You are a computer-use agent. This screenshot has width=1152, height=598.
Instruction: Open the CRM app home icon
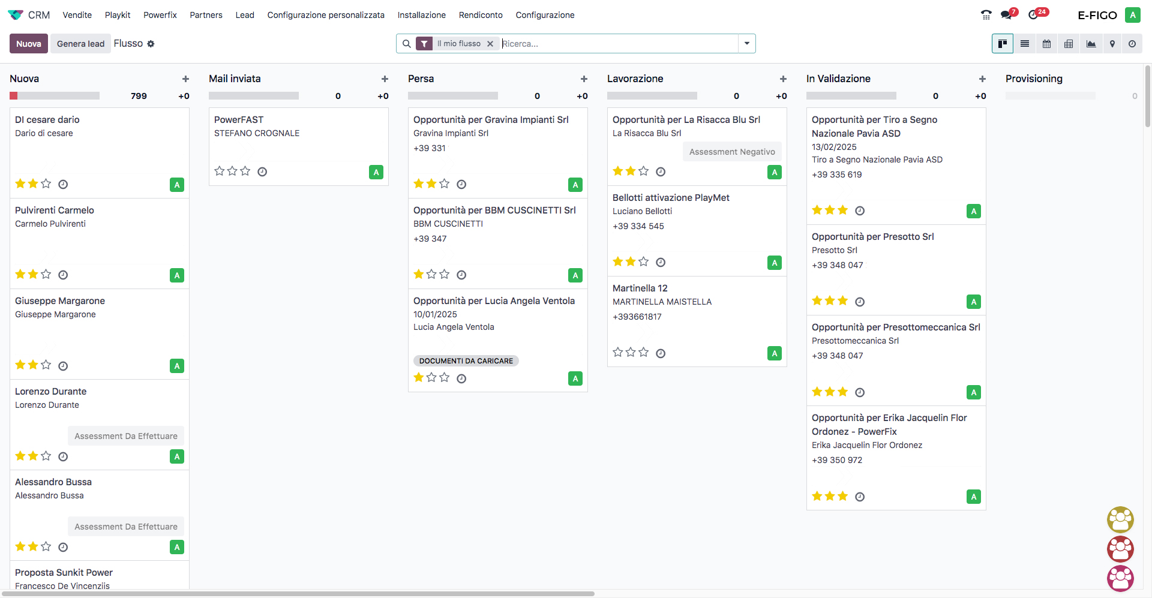click(x=16, y=15)
